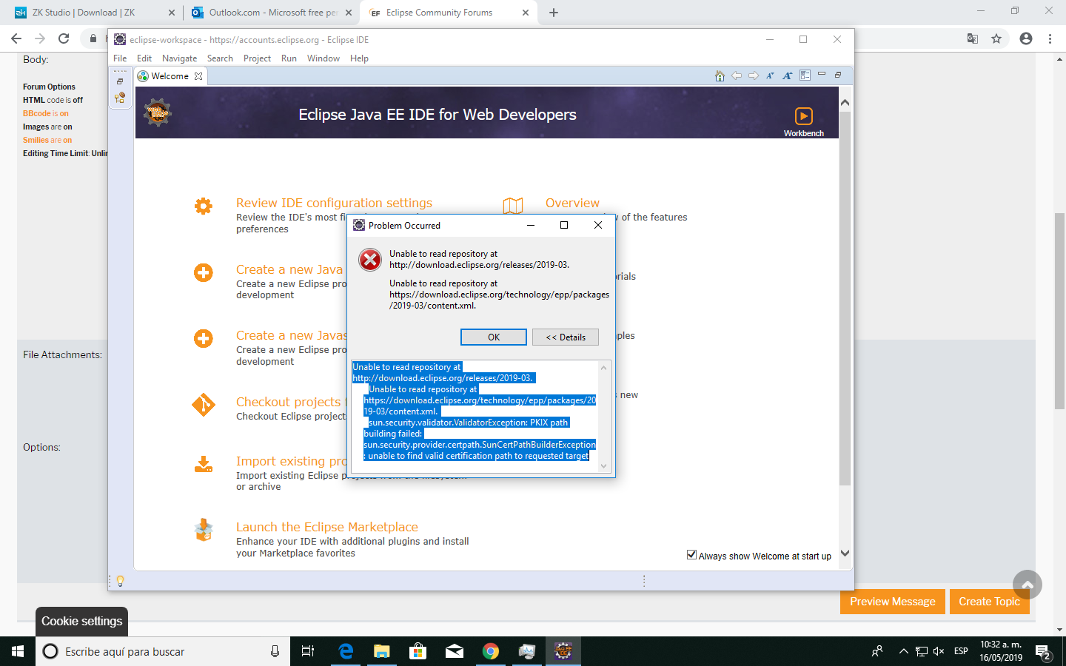Click the BBcode is on link
The image size is (1066, 666).
coord(45,113)
